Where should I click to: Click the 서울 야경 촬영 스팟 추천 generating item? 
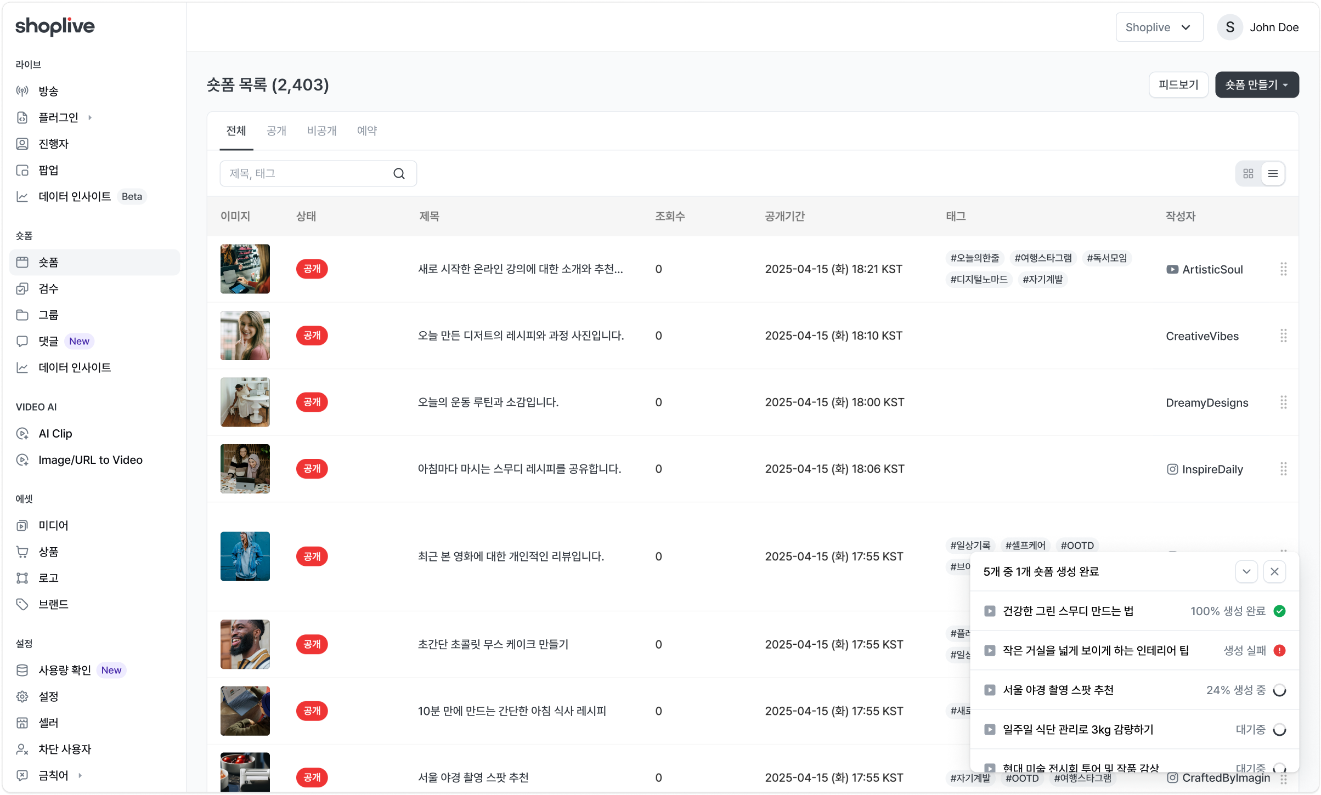coord(1134,690)
